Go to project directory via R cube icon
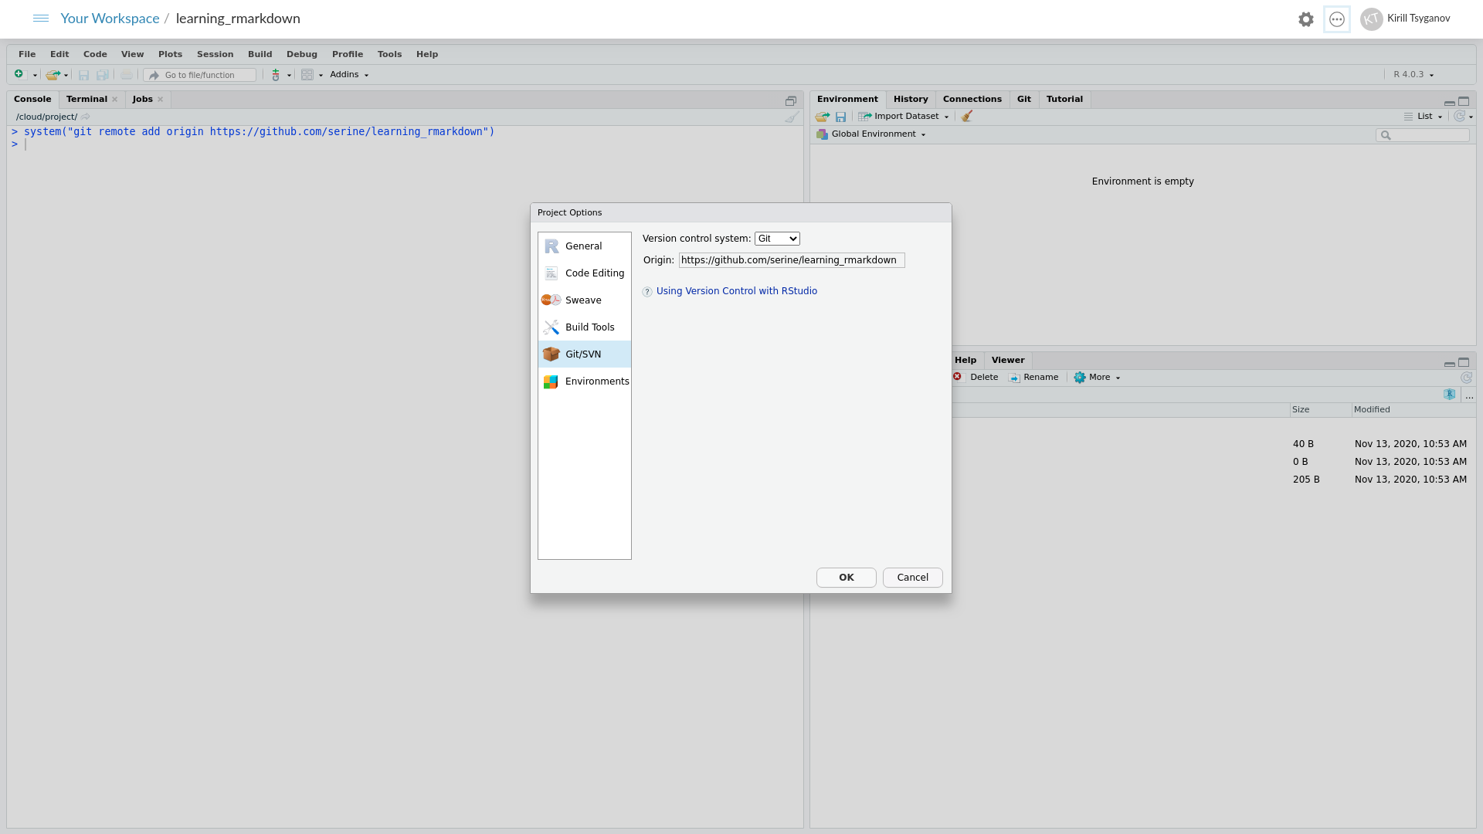This screenshot has width=1483, height=834. click(x=1450, y=395)
